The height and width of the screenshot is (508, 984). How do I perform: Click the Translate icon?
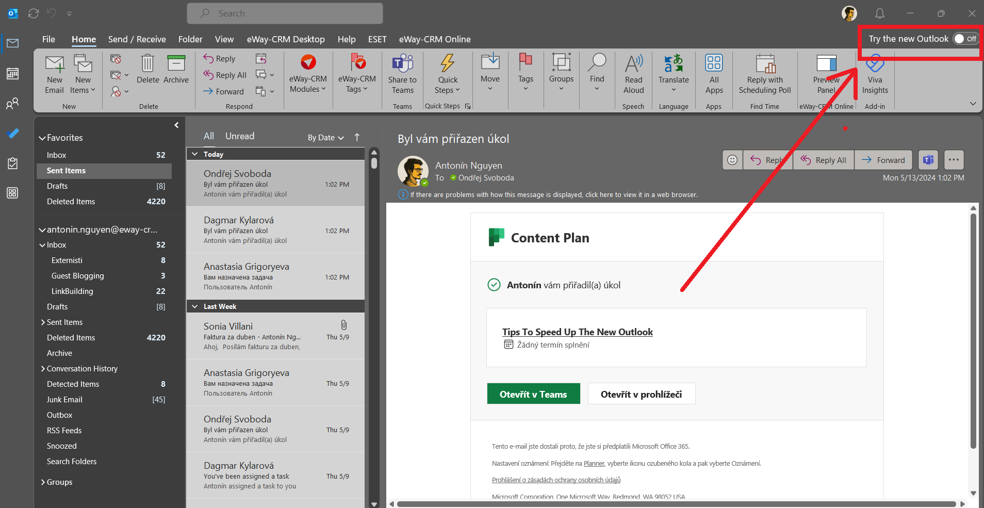point(674,63)
